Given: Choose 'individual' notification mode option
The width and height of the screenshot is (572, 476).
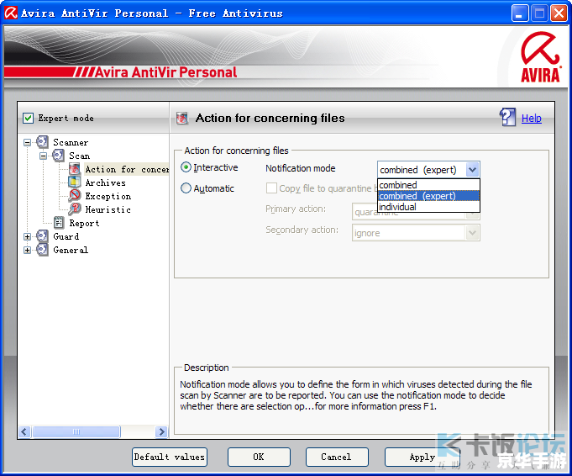Looking at the screenshot, I should point(428,207).
